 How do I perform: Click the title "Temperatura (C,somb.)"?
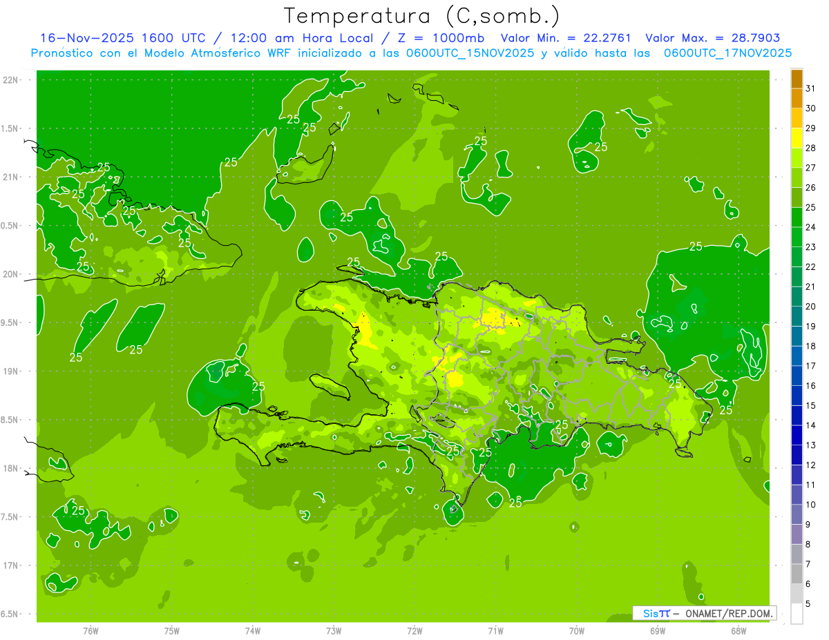click(421, 15)
